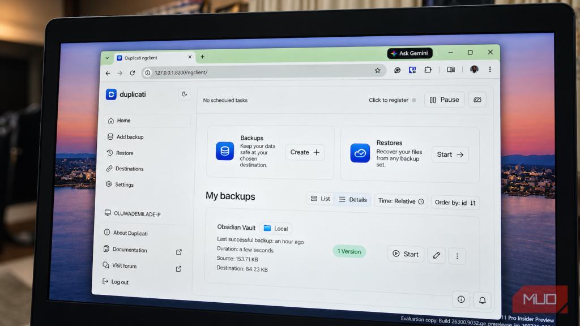Click the address bar URL field

[x=264, y=71]
